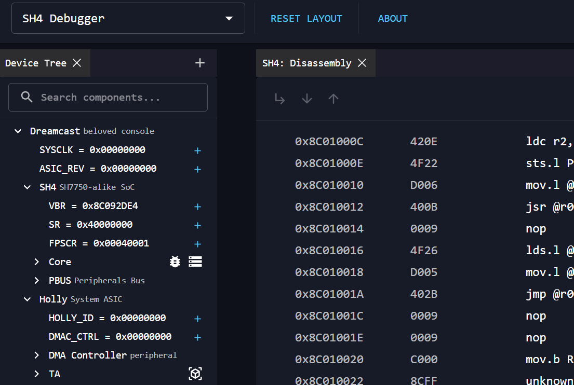This screenshot has width=574, height=385.
Task: Click opcode C000 in disassembly
Action: click(x=423, y=360)
